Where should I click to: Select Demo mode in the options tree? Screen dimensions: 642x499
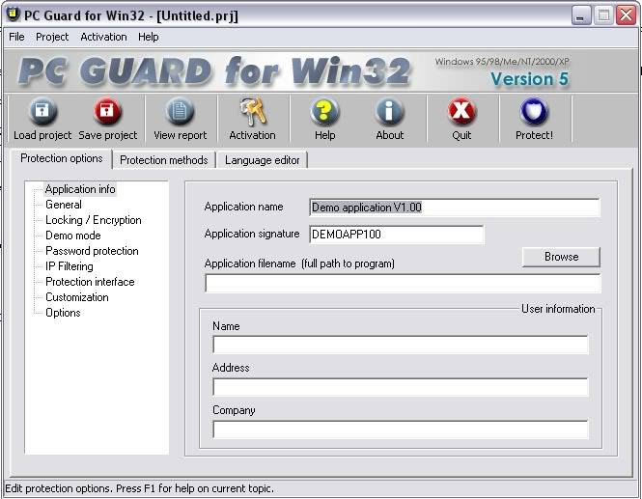(72, 236)
